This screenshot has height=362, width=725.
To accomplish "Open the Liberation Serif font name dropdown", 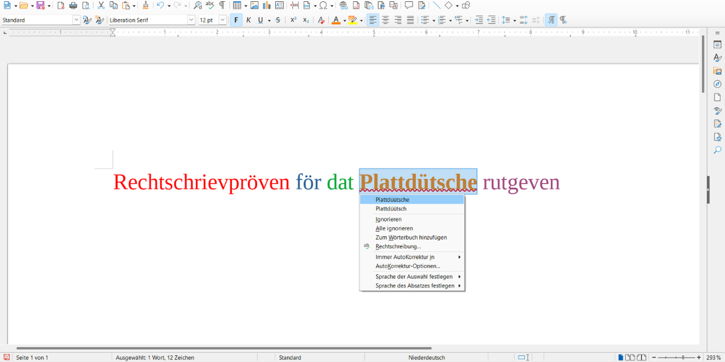I will [192, 19].
